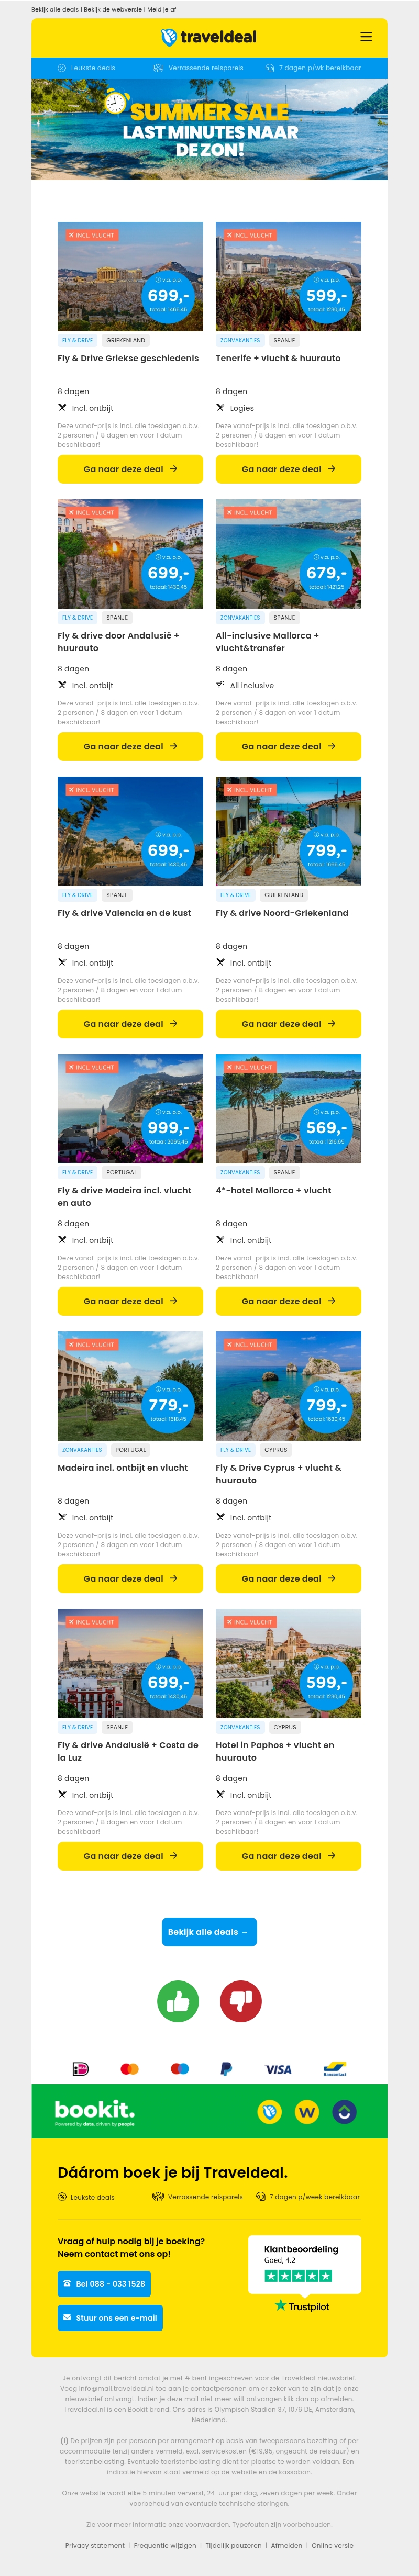Open the Traveldeal logo in header

click(x=209, y=37)
